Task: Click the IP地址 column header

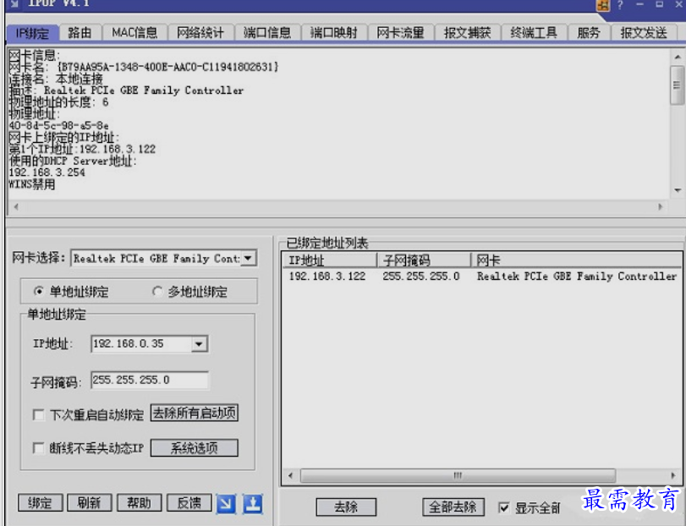Action: (x=329, y=260)
